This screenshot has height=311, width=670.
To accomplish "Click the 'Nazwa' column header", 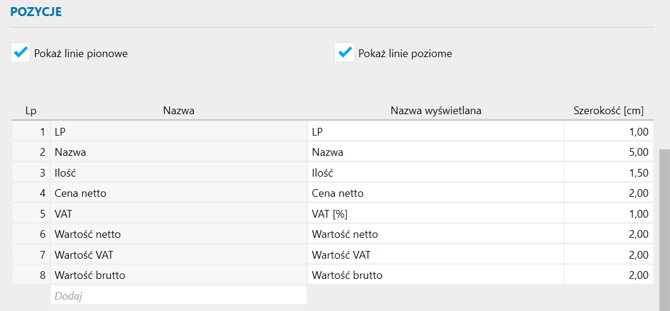I will (x=179, y=111).
